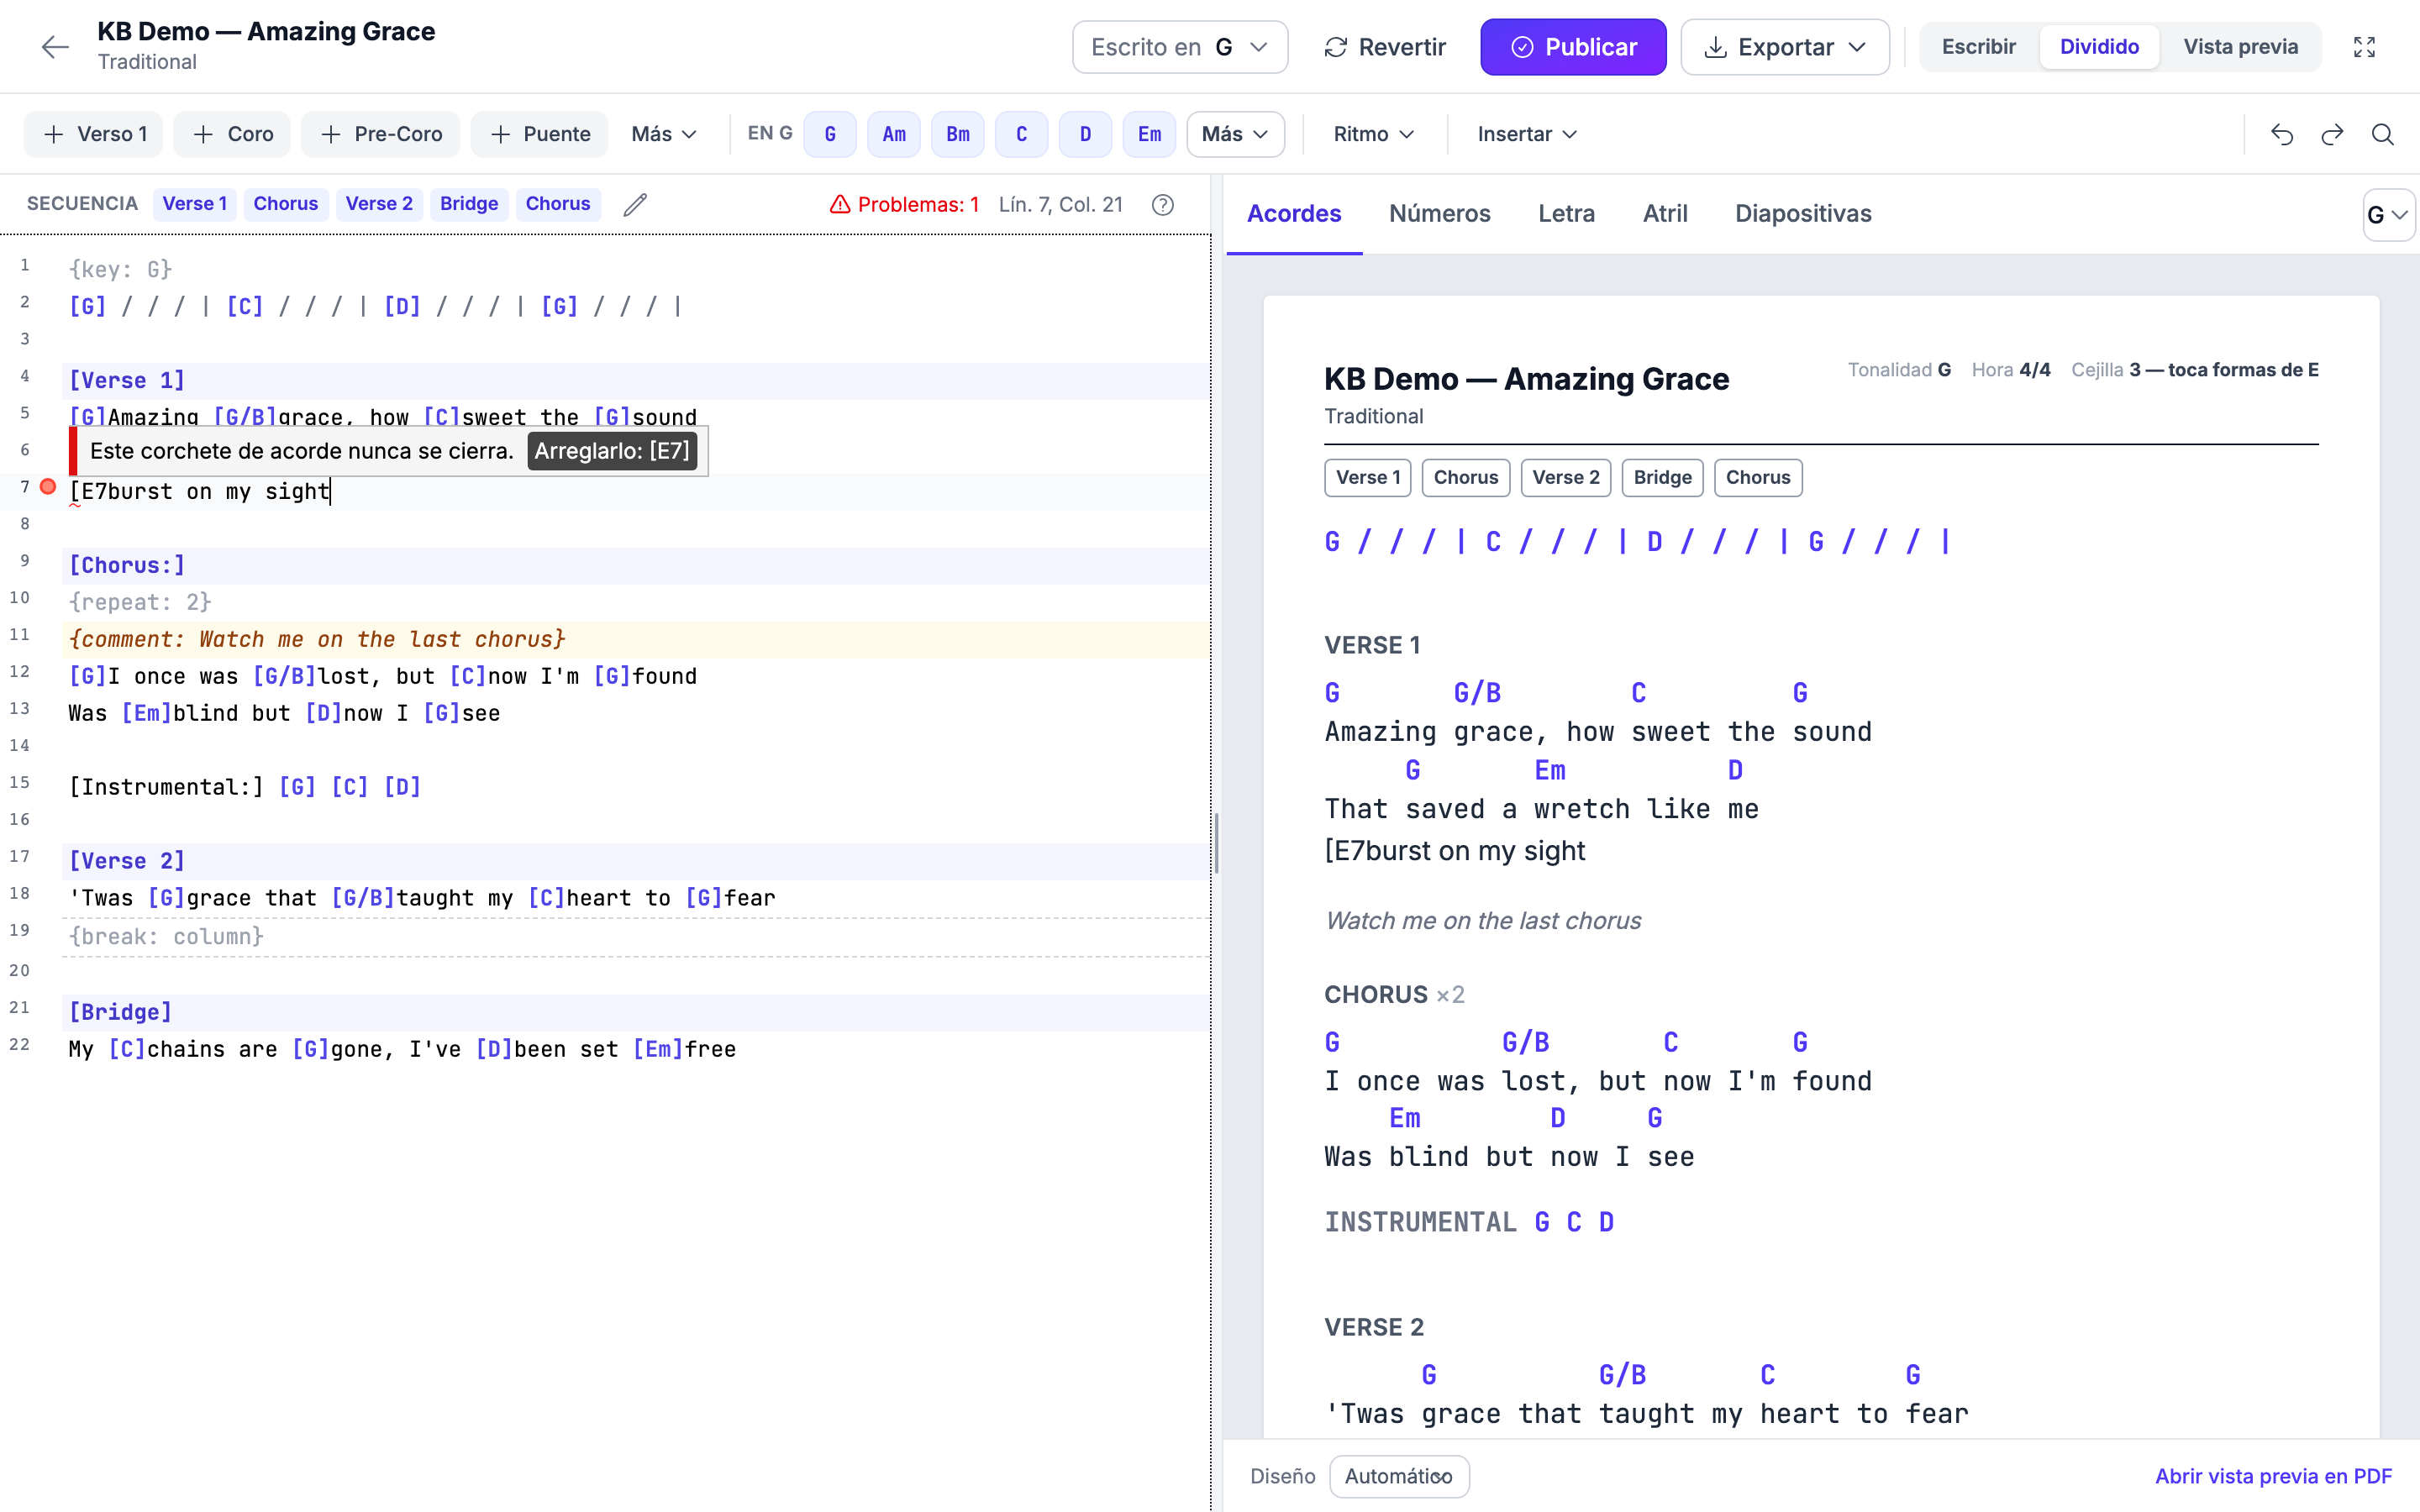Add a Verso 1 section
The width and height of the screenshot is (2420, 1512).
(x=94, y=134)
